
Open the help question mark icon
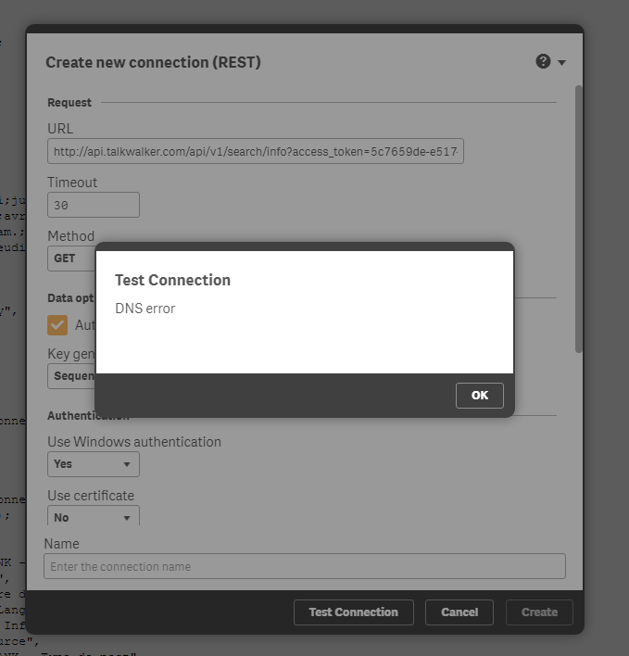coord(543,61)
